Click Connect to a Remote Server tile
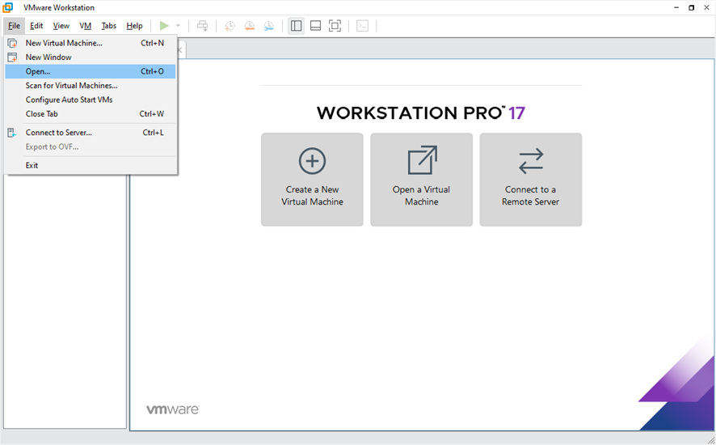 coord(530,180)
